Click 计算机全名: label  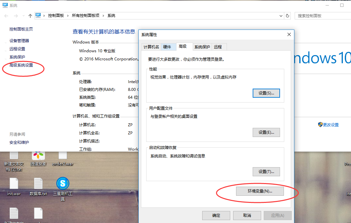coord(89,133)
